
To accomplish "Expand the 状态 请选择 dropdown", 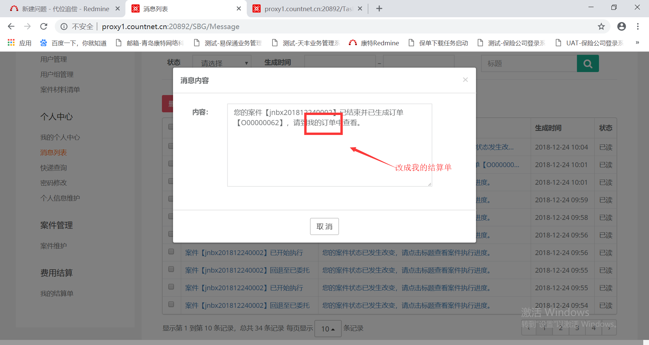I will pos(222,63).
